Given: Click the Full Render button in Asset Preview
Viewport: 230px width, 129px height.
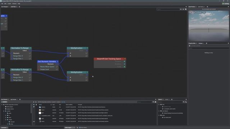Looking at the screenshot, I should (x=199, y=12).
